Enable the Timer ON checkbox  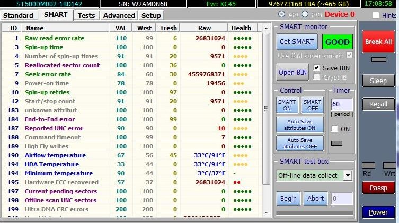click(x=335, y=129)
